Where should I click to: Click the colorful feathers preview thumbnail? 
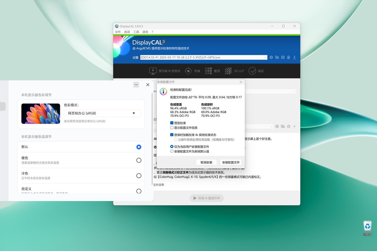point(41,114)
